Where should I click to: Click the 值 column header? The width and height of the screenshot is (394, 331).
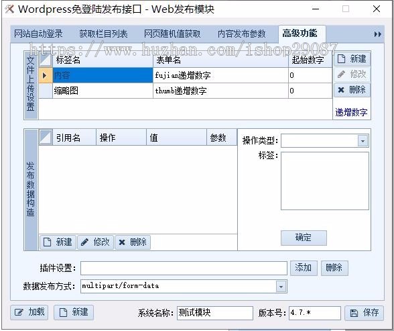pos(176,138)
